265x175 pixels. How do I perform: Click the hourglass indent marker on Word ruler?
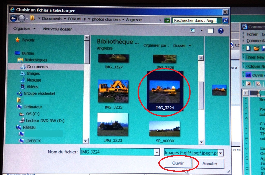[259, 93]
